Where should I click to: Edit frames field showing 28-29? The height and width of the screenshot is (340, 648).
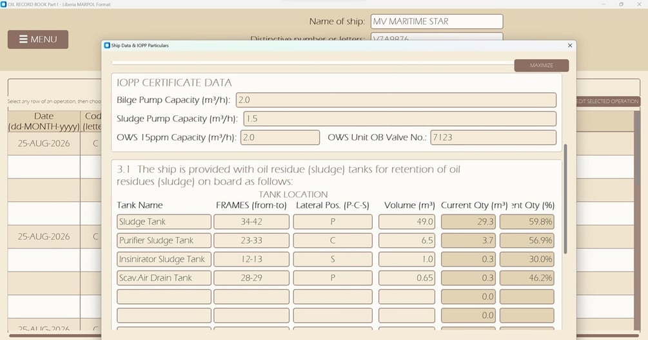[251, 278]
